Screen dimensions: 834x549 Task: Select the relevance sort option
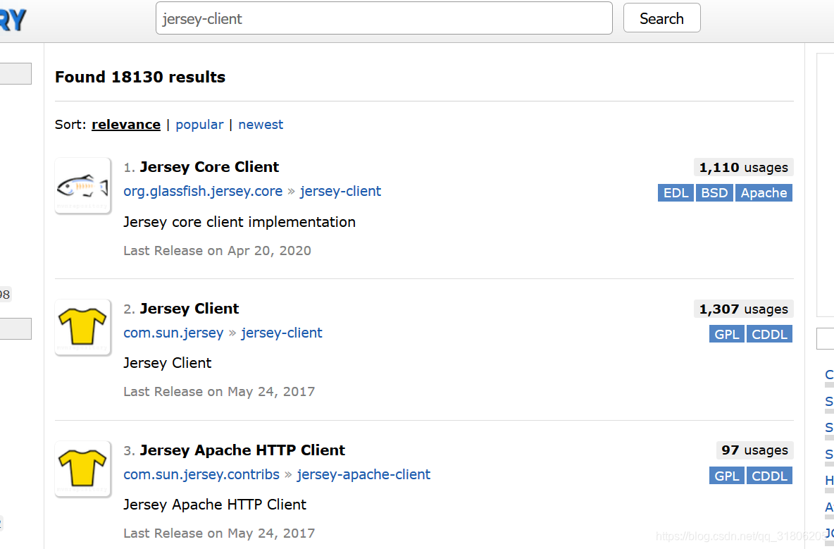coord(126,125)
